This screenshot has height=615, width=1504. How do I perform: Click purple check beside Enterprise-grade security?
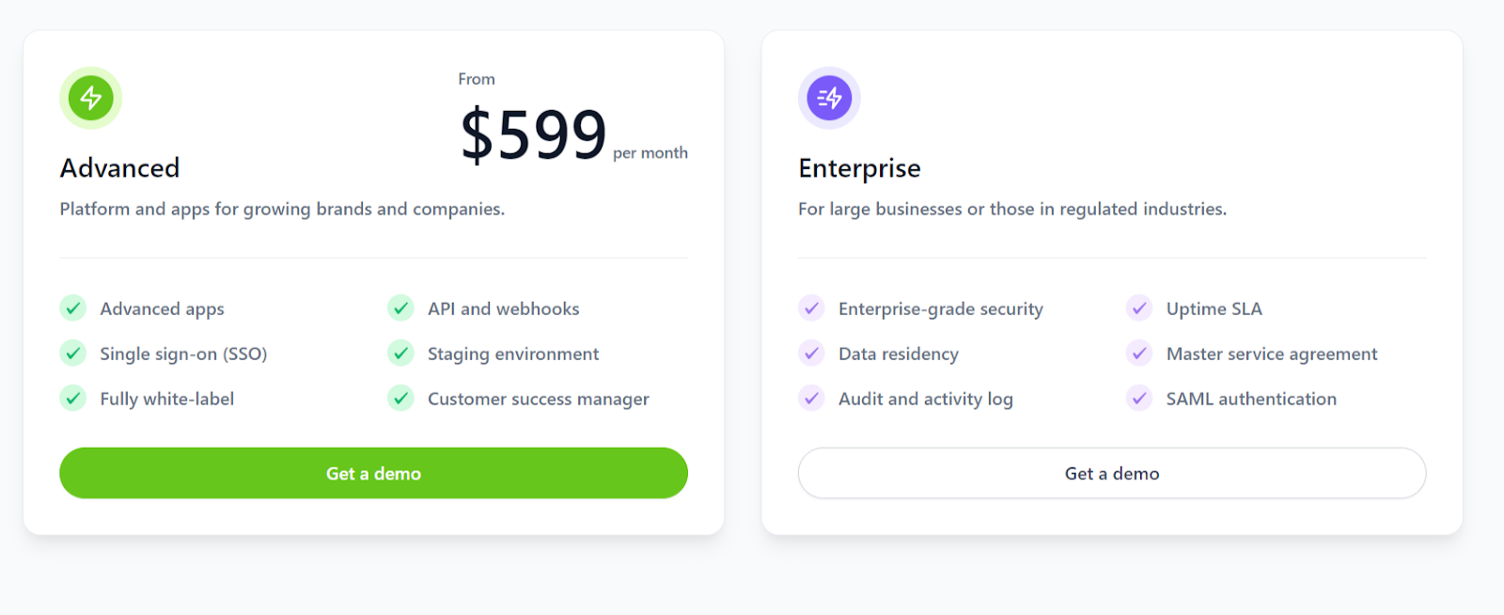pos(811,307)
